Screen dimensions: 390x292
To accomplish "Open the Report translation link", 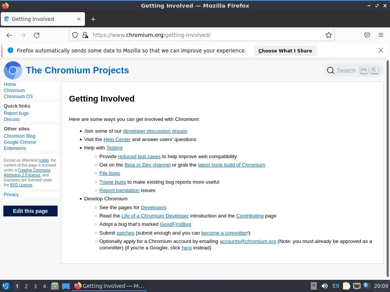I will point(119,190).
